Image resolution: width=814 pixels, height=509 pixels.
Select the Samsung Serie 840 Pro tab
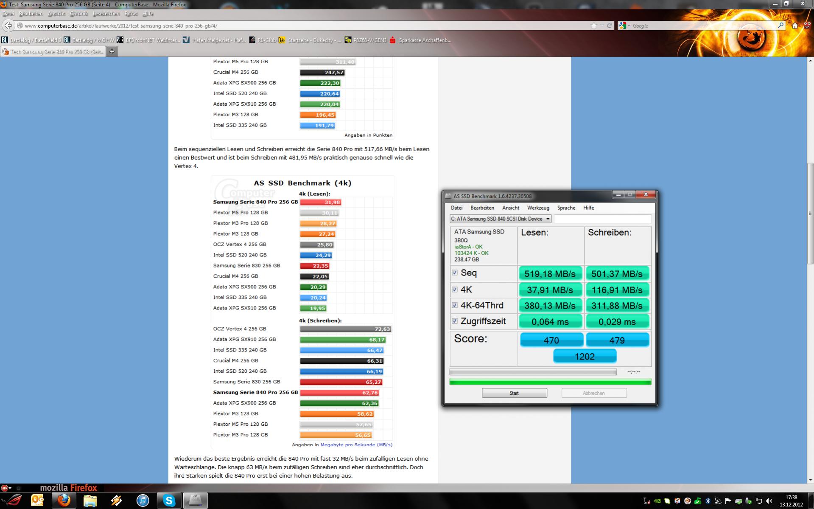point(53,52)
